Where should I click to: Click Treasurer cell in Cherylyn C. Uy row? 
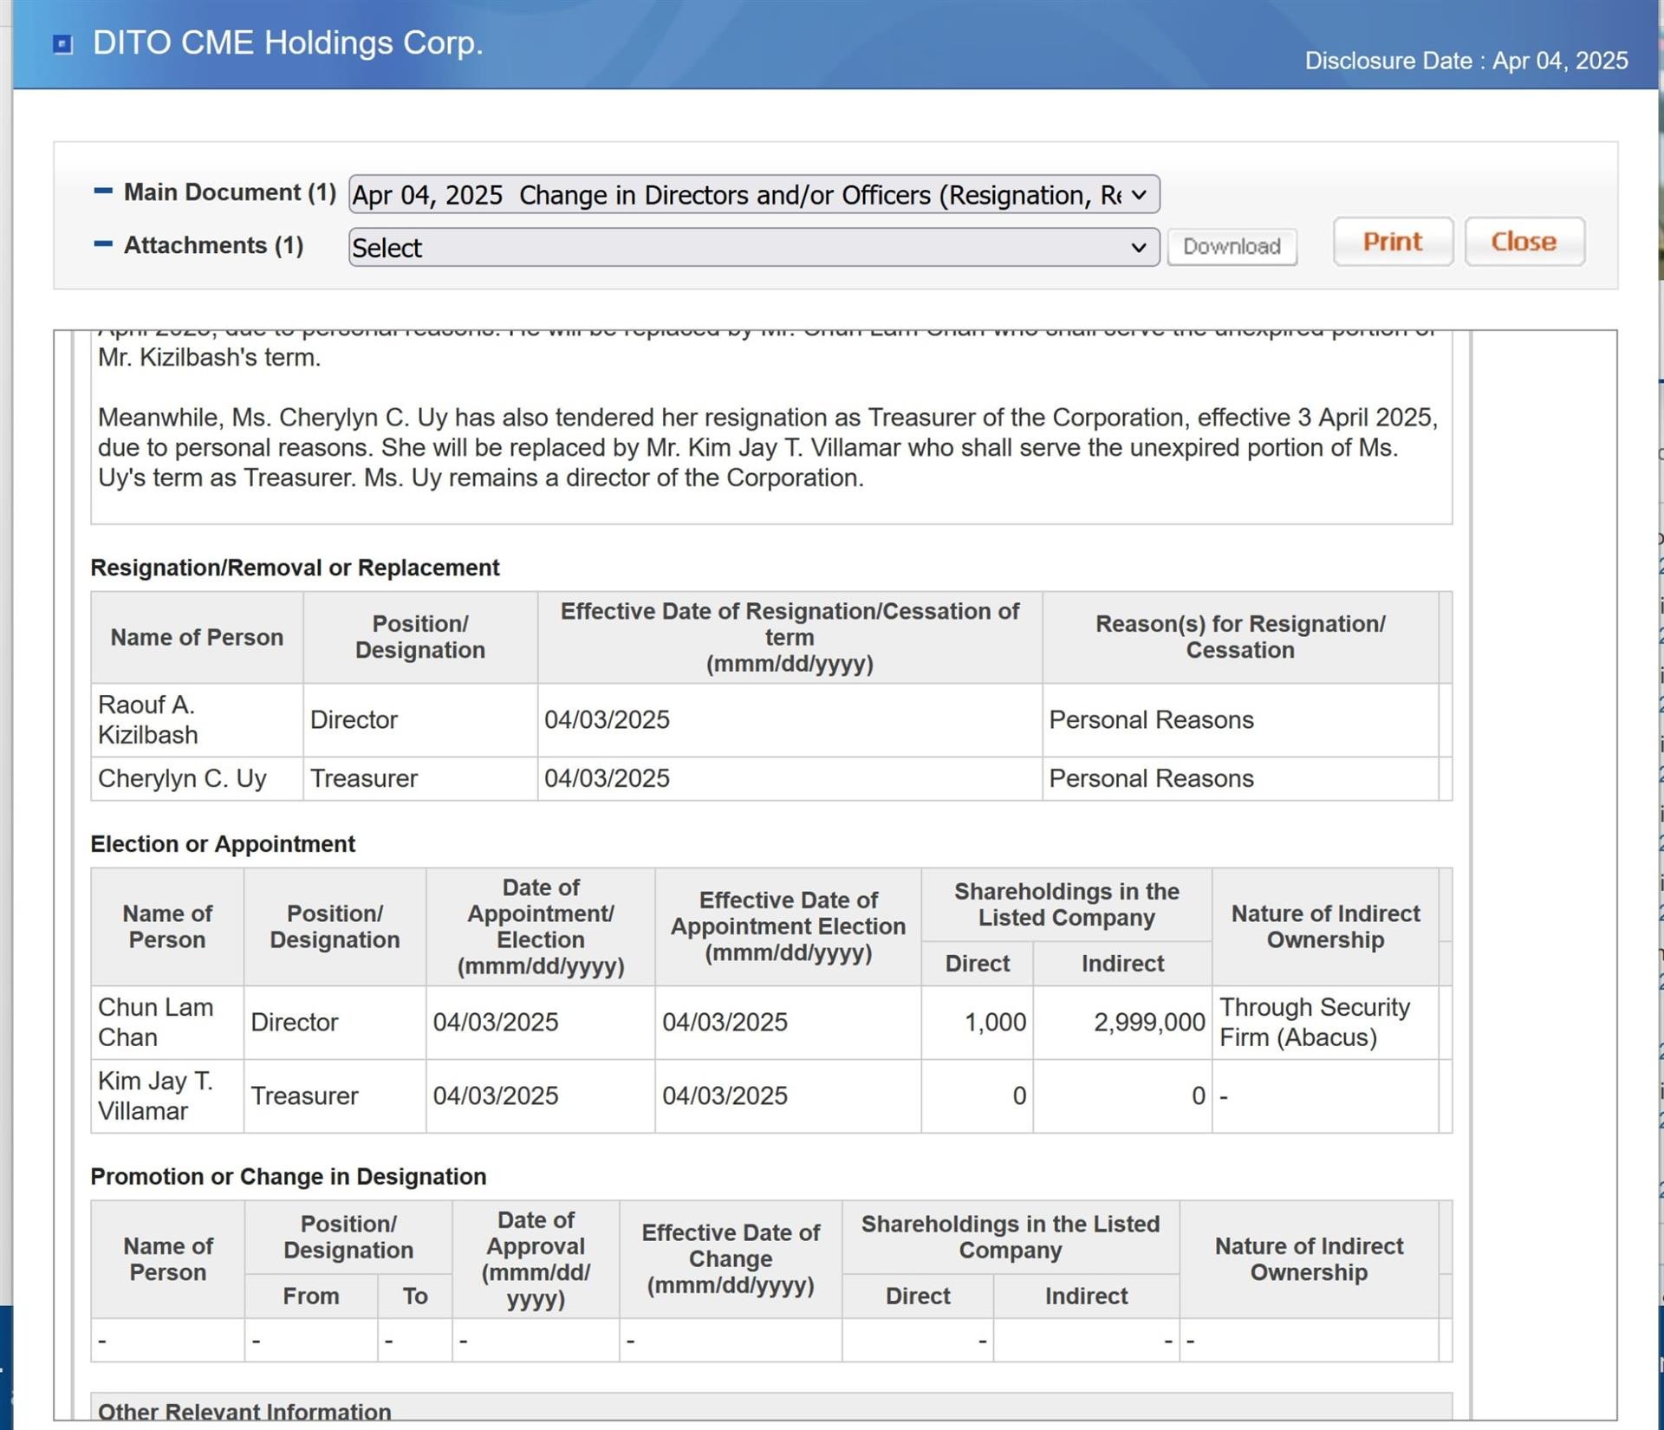point(420,778)
